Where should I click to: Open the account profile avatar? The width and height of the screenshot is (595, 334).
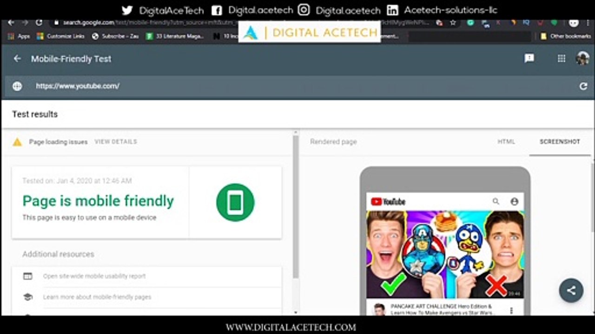click(582, 58)
